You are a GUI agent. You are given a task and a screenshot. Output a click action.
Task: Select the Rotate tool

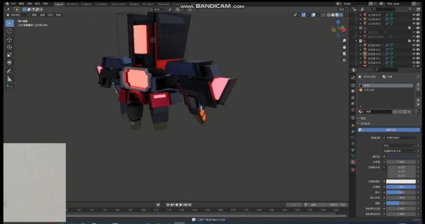tap(9, 47)
